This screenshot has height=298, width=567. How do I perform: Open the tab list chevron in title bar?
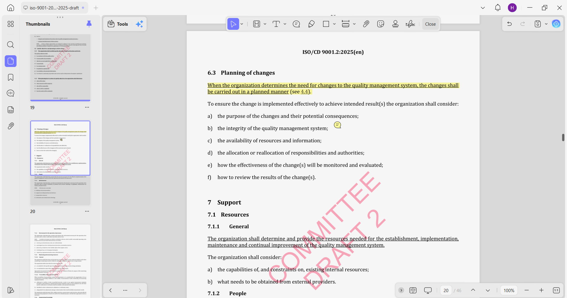483,8
